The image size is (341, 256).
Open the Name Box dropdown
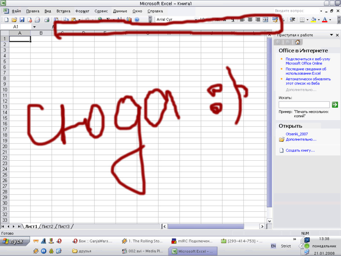[34, 27]
